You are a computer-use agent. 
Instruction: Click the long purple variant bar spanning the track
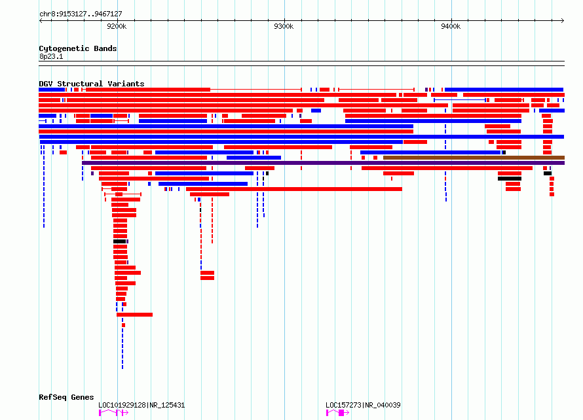pyautogui.click(x=323, y=163)
